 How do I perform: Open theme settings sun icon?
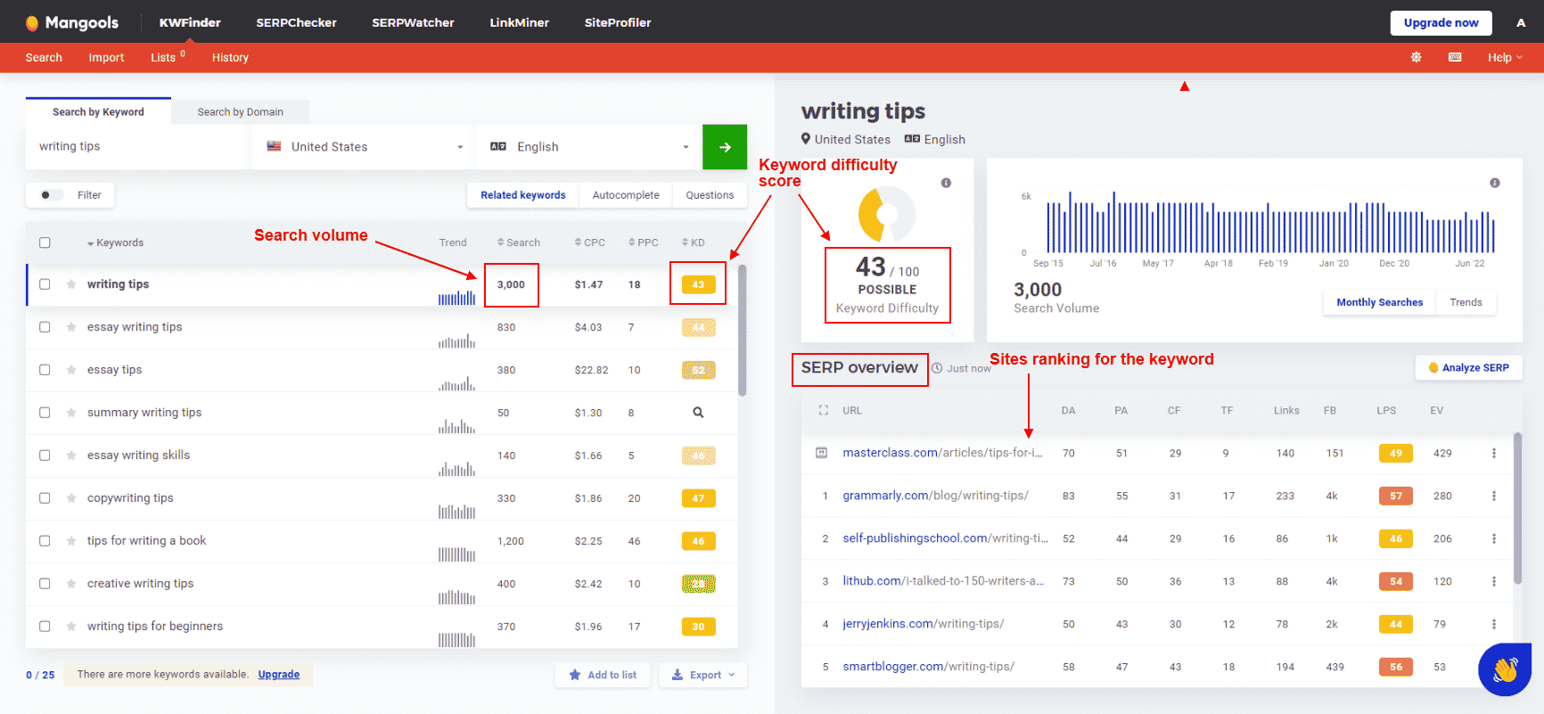(1416, 57)
